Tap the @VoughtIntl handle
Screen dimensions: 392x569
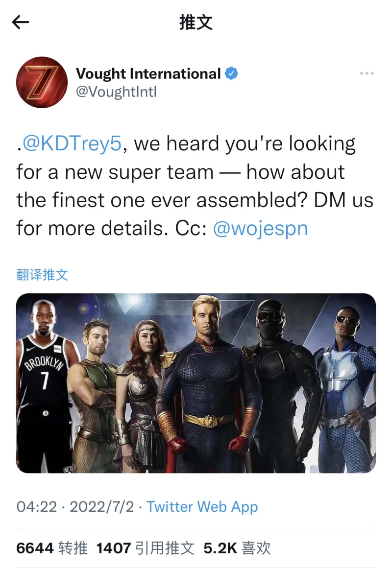[x=116, y=92]
